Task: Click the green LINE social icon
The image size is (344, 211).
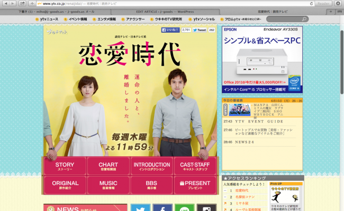Action: coord(185,208)
